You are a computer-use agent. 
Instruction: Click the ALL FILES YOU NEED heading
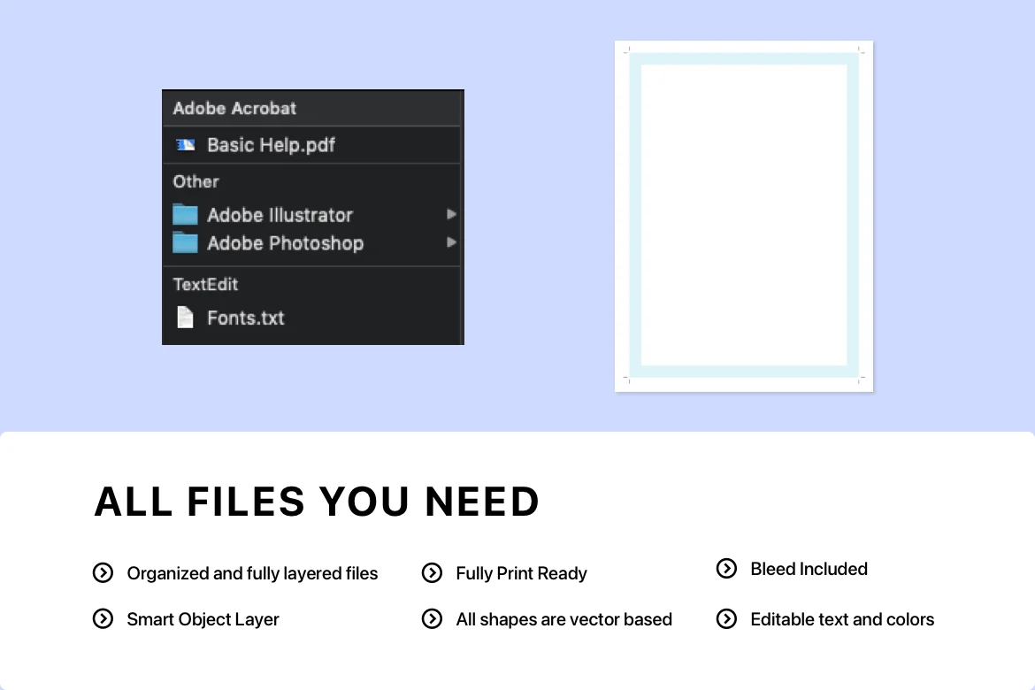point(317,502)
